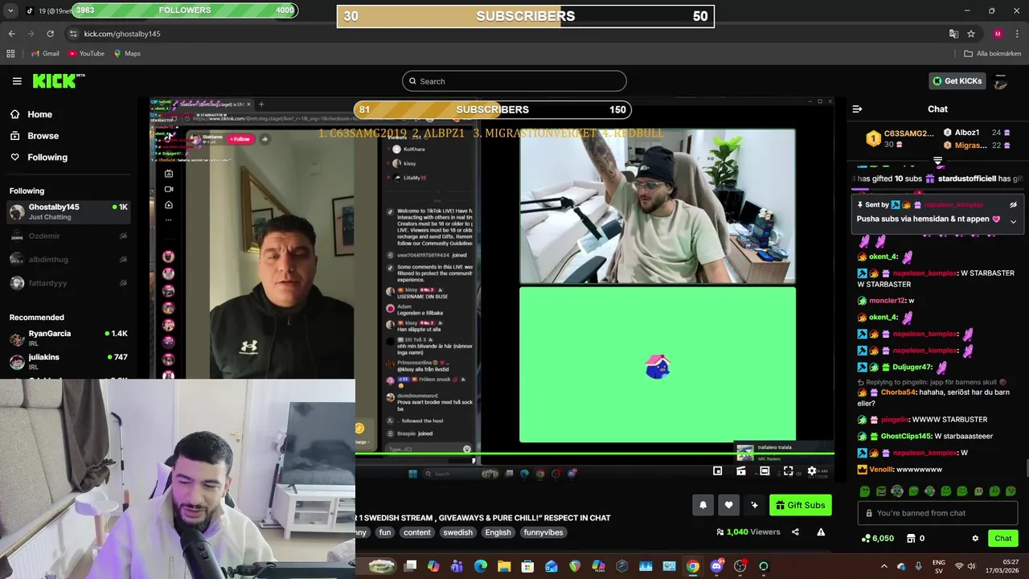Open the YouTube bookmark

[x=86, y=54]
